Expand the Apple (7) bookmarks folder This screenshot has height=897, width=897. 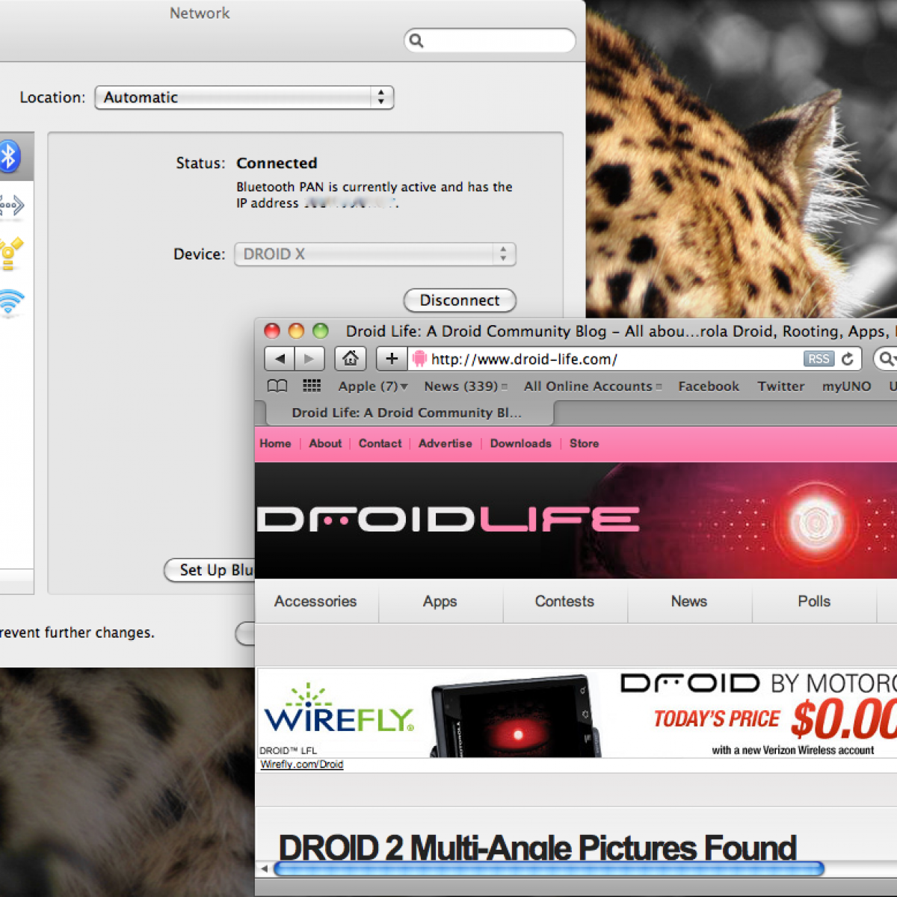point(372,386)
